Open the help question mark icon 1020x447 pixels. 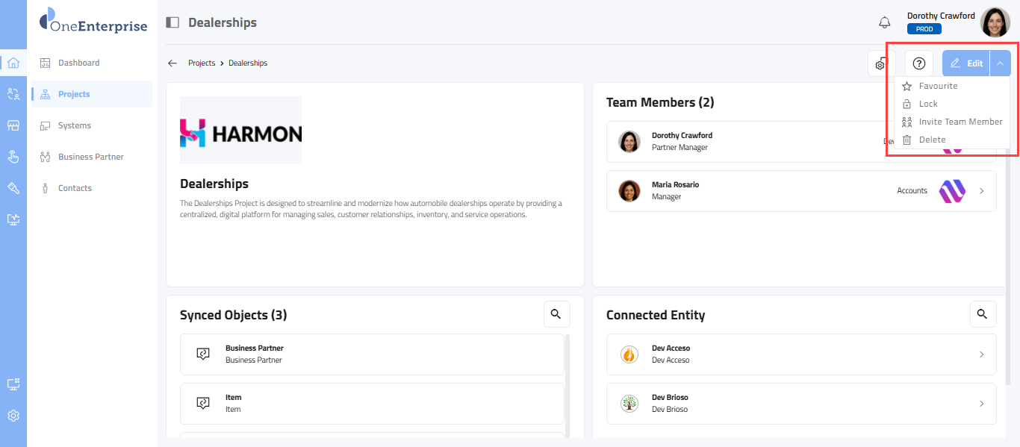(x=919, y=63)
